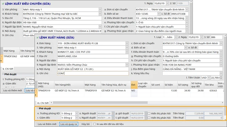
Task: Toggle second Hiển thị phản hồi checkbox
Action: [x=149, y=117]
